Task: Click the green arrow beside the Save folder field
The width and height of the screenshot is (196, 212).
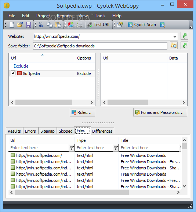Action: tap(184, 46)
